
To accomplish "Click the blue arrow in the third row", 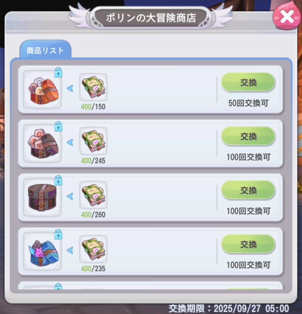I will tap(70, 197).
